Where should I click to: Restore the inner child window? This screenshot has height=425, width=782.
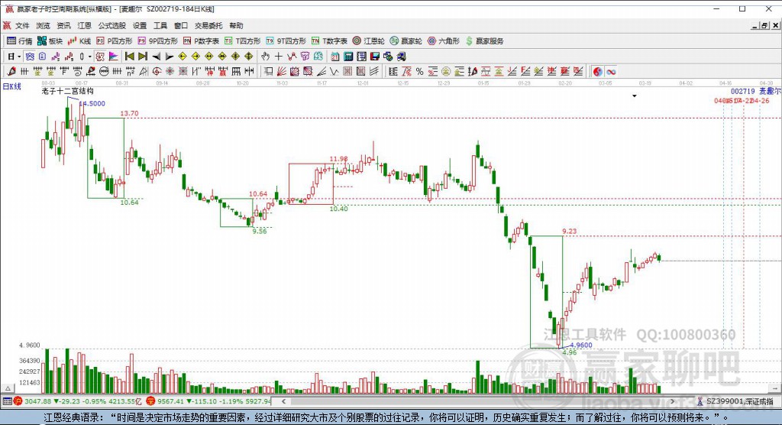coord(764,25)
